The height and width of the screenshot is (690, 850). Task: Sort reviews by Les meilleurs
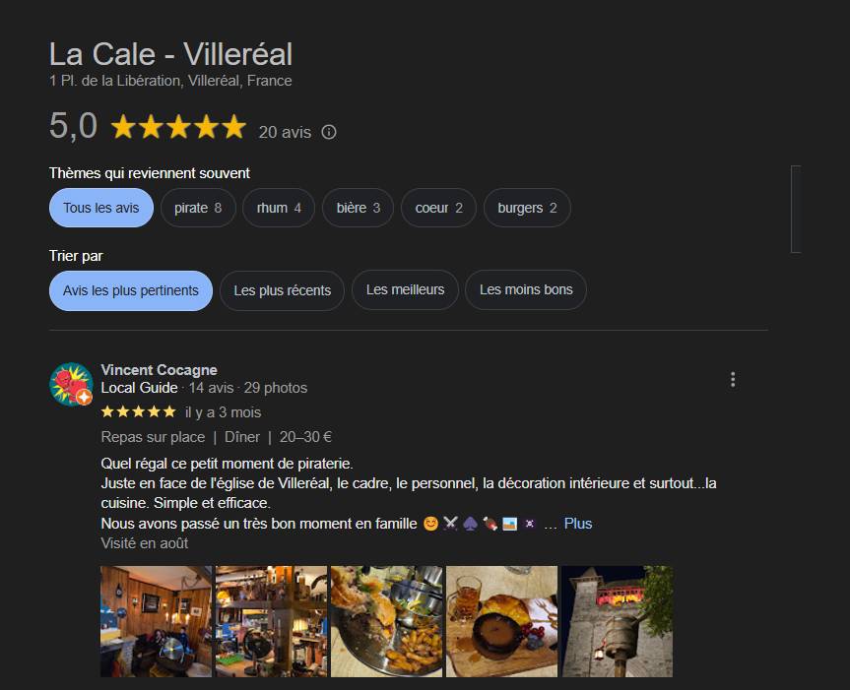point(405,290)
